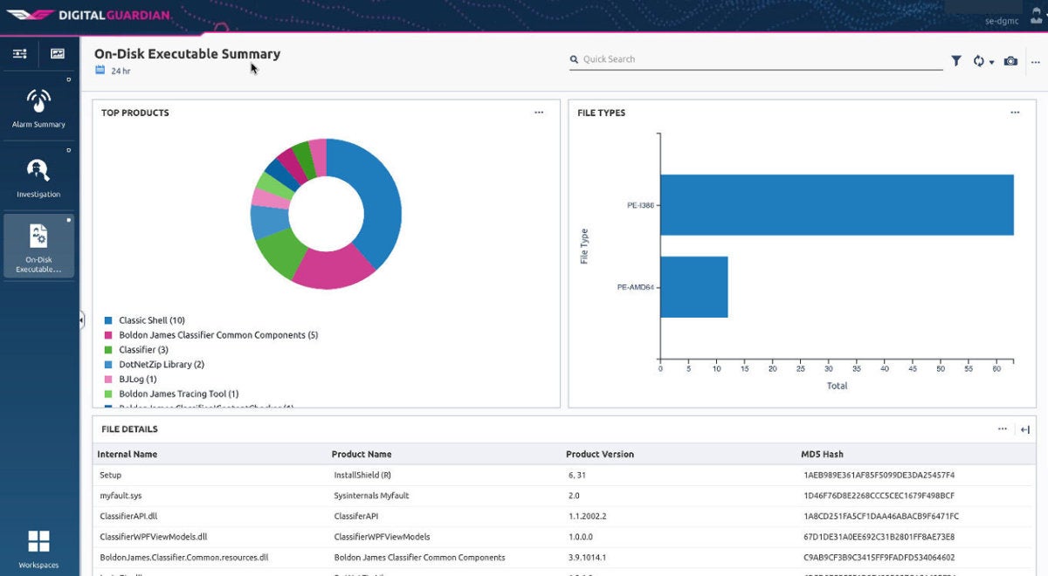Click product version 3.9.1014.1 cell
1048x576 pixels.
pos(587,557)
